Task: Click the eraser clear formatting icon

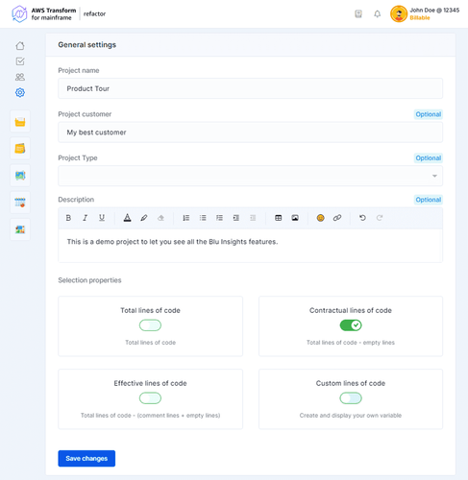Action: pos(160,218)
